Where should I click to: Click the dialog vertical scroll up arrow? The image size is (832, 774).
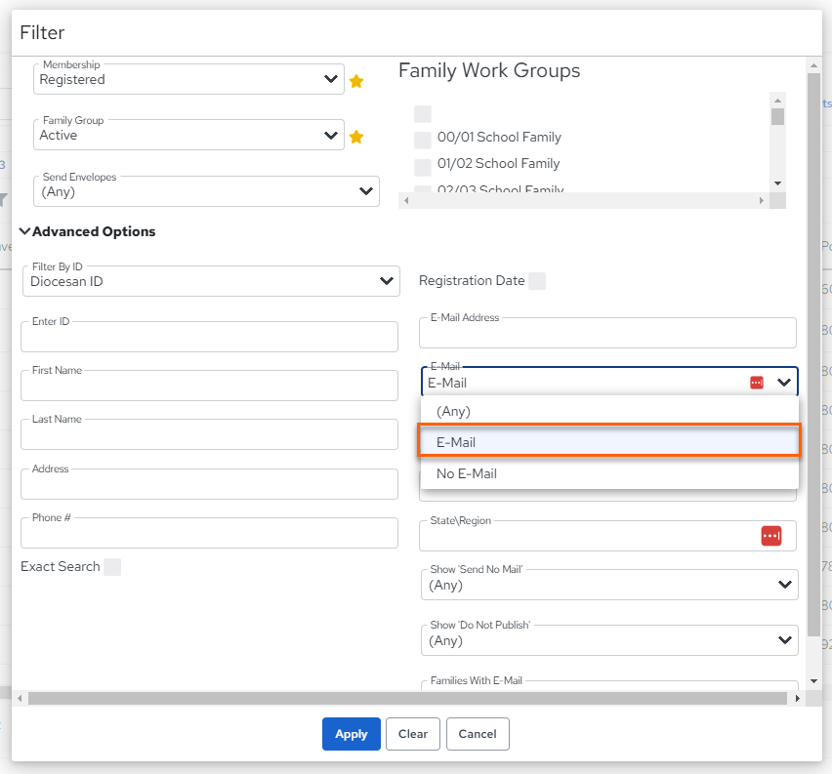814,65
